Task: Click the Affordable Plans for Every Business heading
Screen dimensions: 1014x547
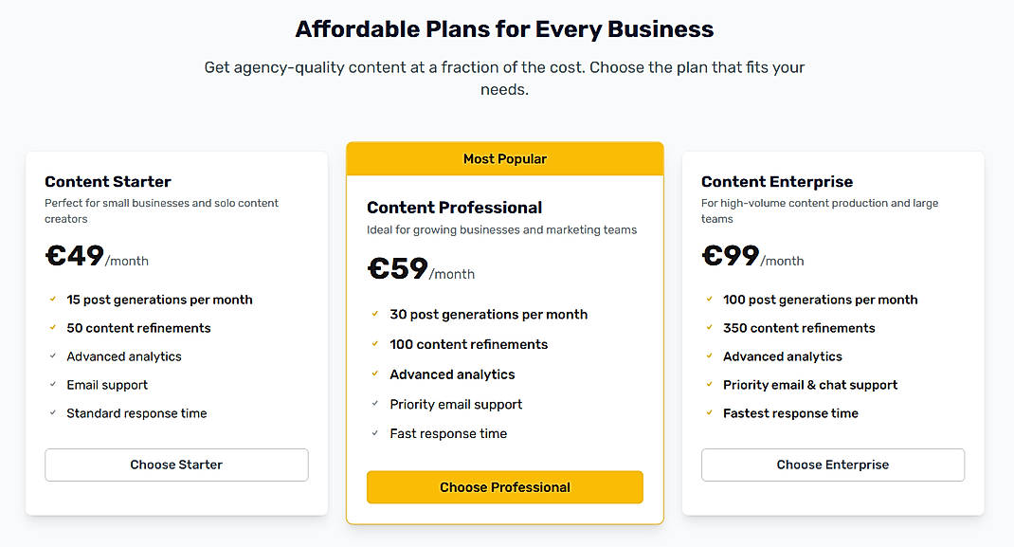Action: point(504,28)
